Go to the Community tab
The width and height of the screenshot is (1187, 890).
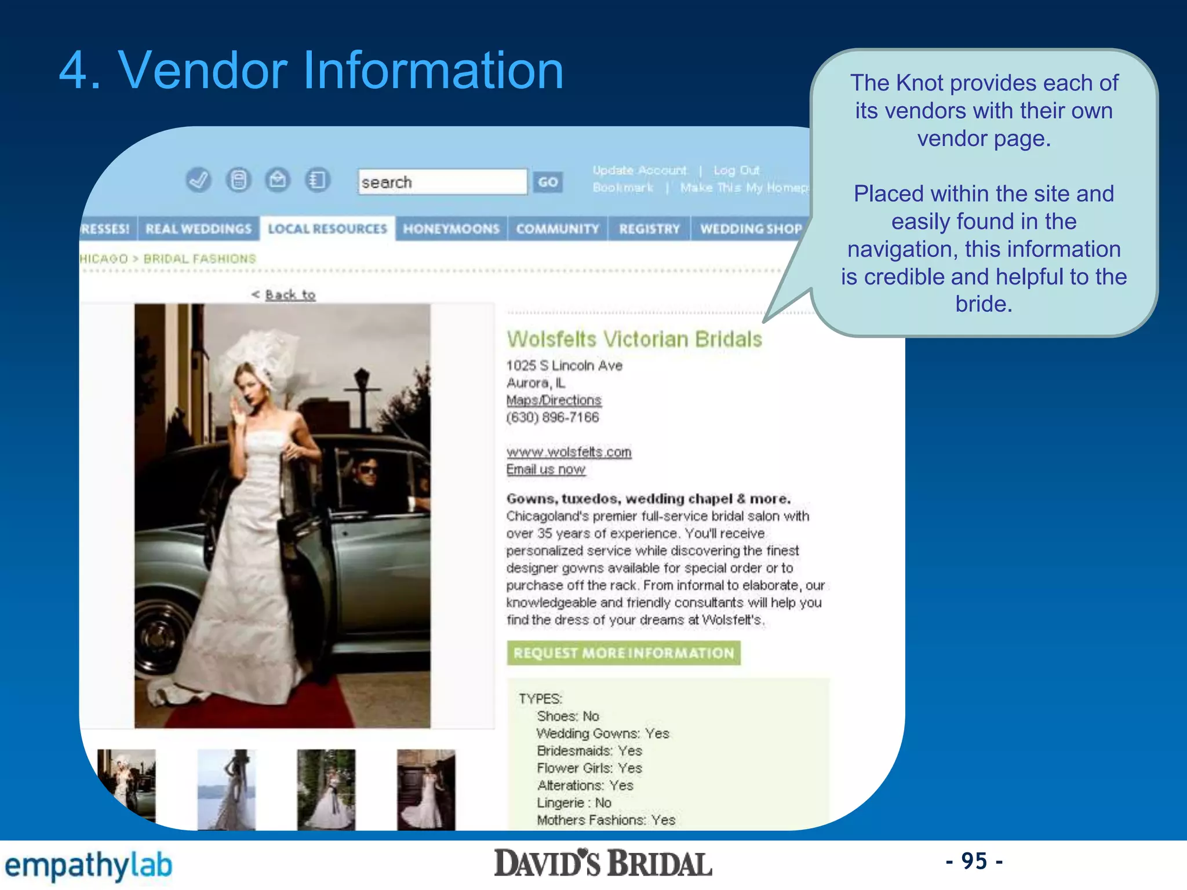point(558,229)
